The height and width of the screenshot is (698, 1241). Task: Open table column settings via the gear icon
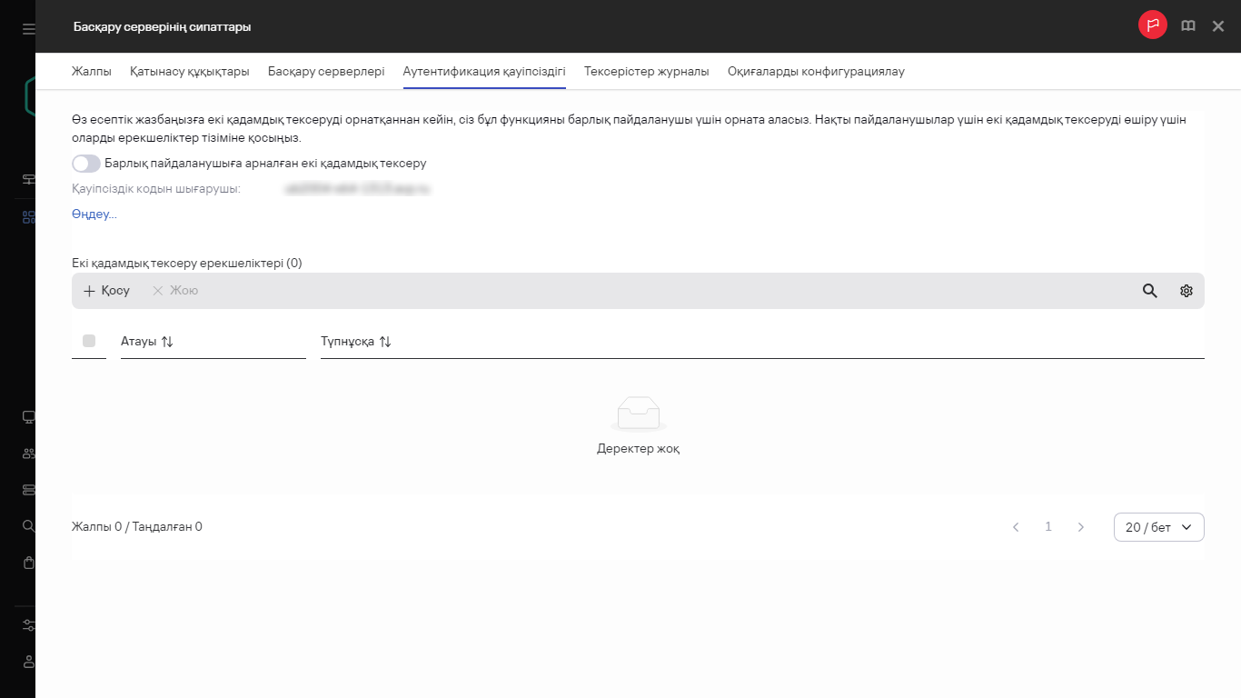(x=1186, y=290)
